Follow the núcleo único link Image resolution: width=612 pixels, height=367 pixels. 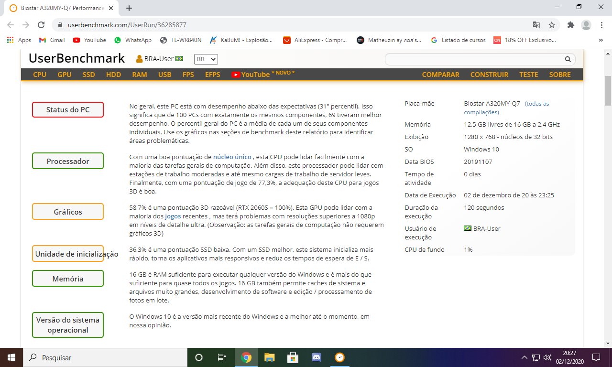pos(232,157)
